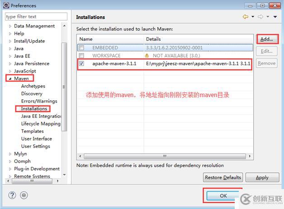Expand the Oomph tree node
The image size is (284, 209).
10,161
